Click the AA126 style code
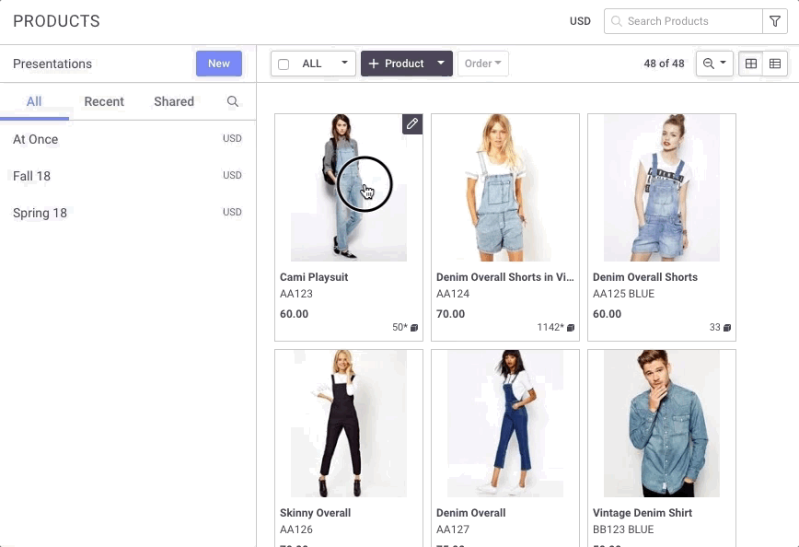The image size is (799, 547). [x=296, y=530]
